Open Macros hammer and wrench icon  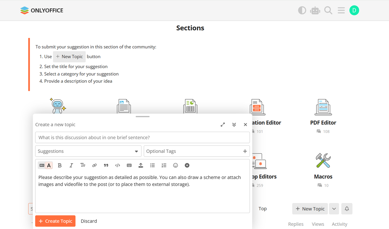click(x=323, y=161)
